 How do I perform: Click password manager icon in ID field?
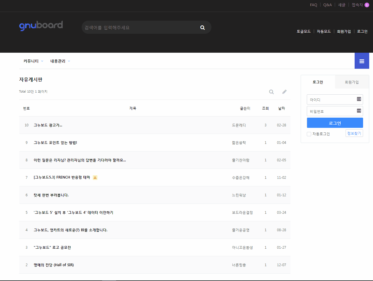359,99
